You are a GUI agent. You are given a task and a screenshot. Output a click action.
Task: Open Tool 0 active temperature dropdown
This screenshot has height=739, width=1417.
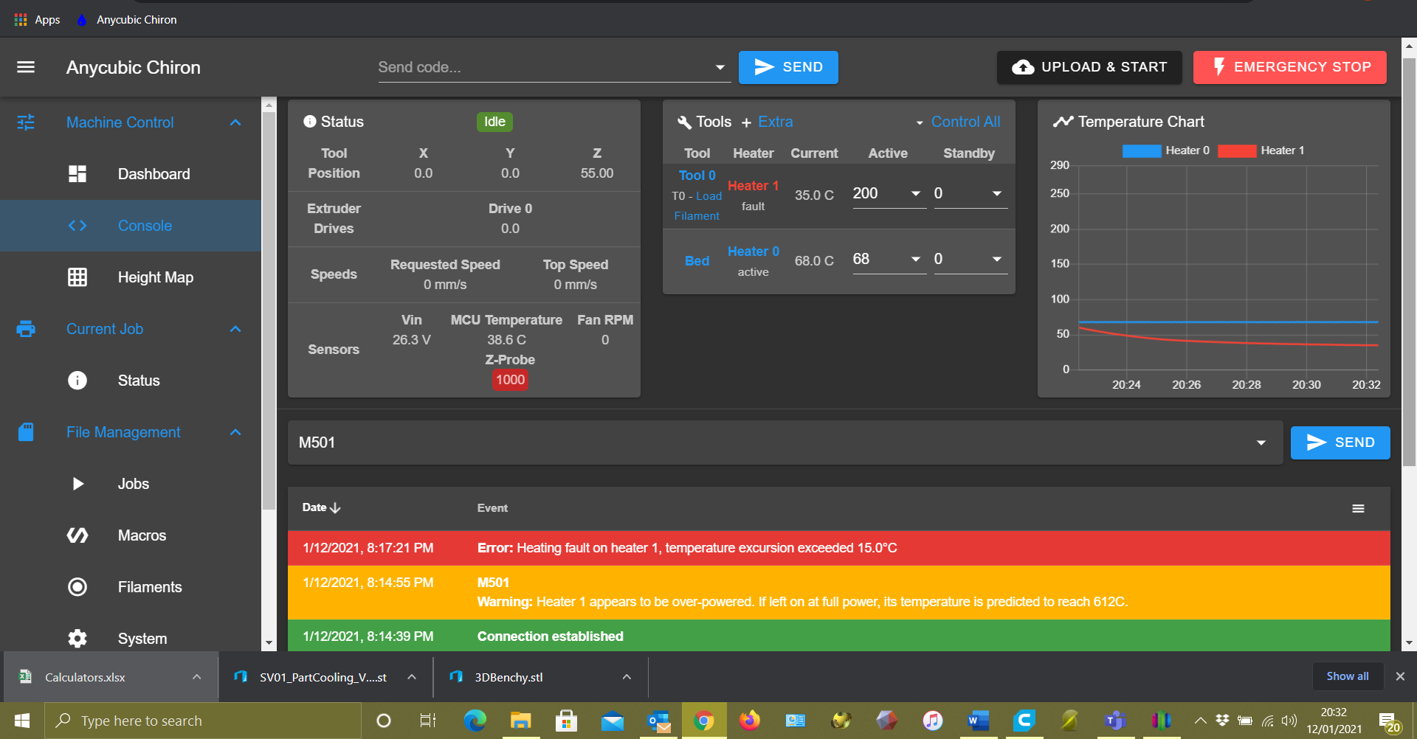click(x=916, y=193)
